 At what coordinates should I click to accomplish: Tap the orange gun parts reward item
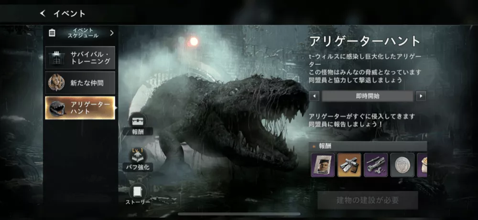[x=349, y=165]
